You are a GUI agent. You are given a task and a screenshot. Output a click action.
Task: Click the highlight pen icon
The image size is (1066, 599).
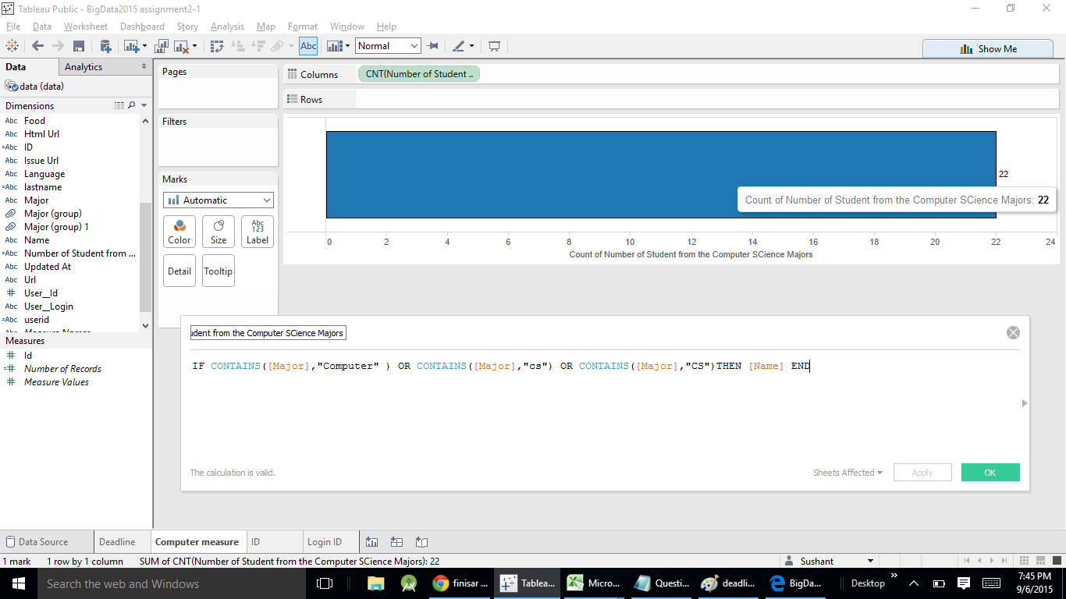[x=459, y=46]
